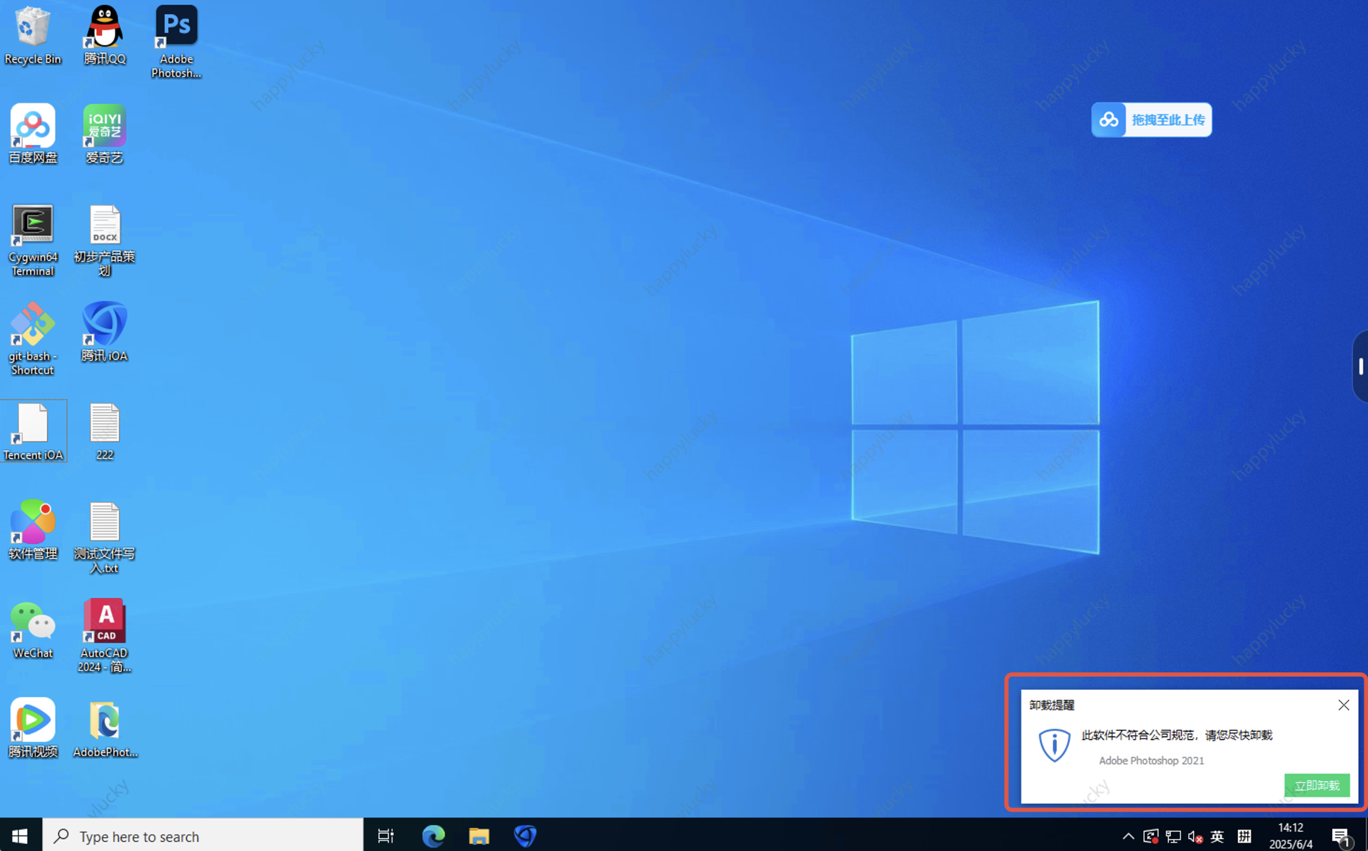Screen dimensions: 1368x851
Task: Open 百度网盘 (Baidu Netdisk)
Action: pyautogui.click(x=32, y=127)
